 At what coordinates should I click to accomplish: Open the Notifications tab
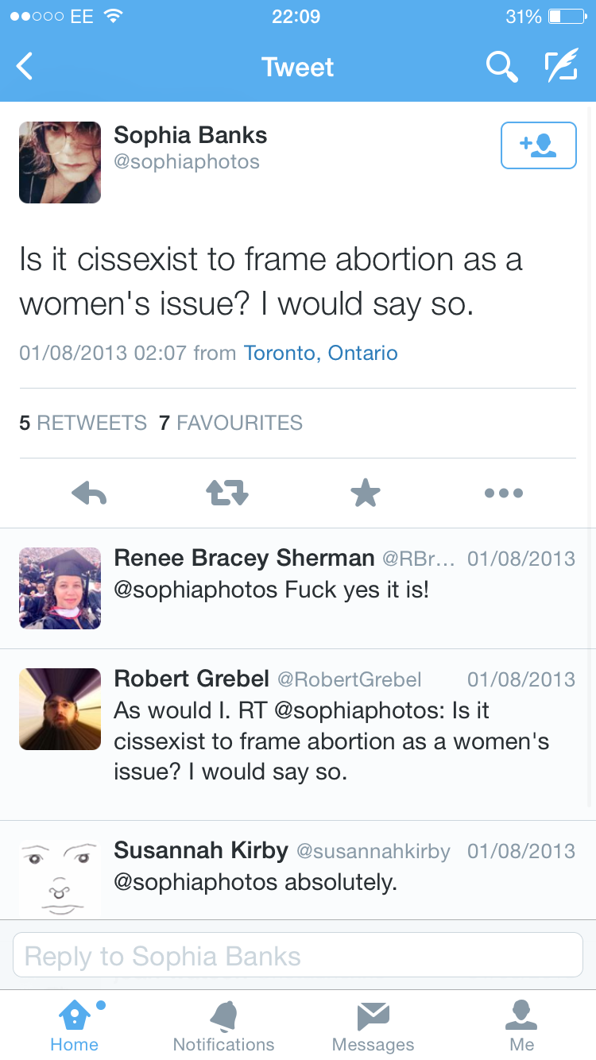tap(223, 1025)
